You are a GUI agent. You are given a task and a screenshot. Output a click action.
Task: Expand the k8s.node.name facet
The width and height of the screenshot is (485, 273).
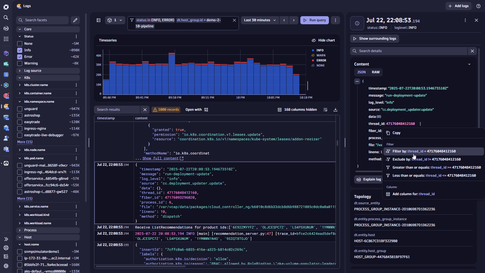19,150
